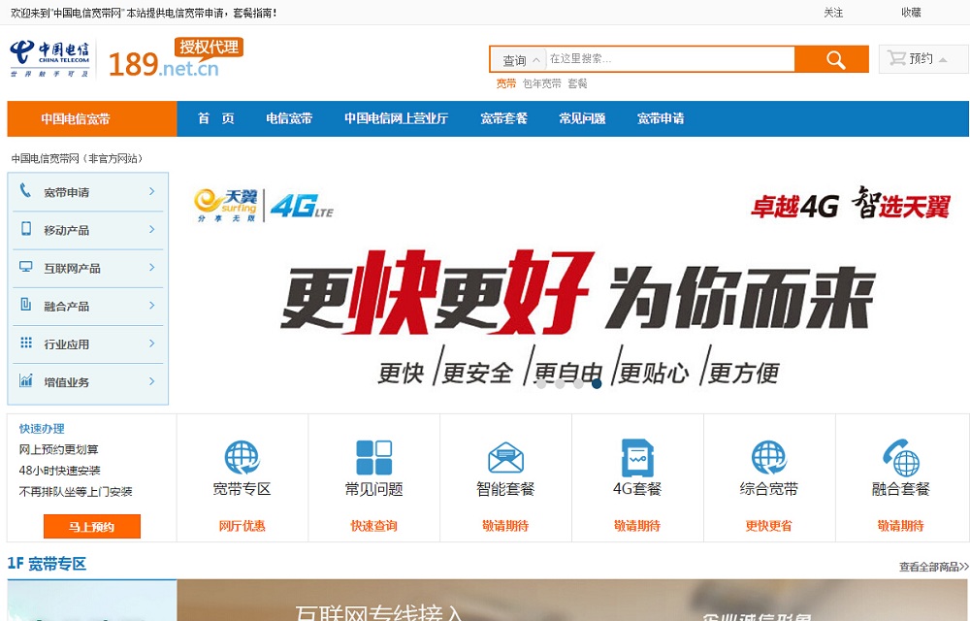Viewport: 970px width, 621px height.
Task: Open the 4G套餐 SIM card icon
Action: [x=637, y=458]
